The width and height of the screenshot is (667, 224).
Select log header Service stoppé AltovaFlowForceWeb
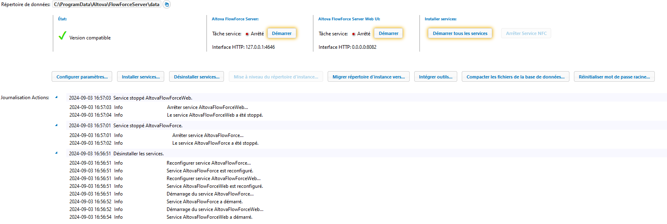tap(366, 98)
